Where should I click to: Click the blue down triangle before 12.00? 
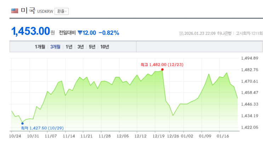tap(80, 33)
